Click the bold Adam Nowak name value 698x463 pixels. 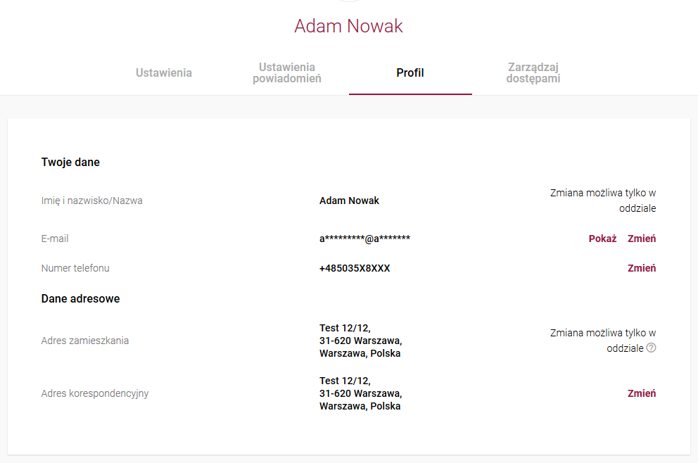tap(349, 201)
